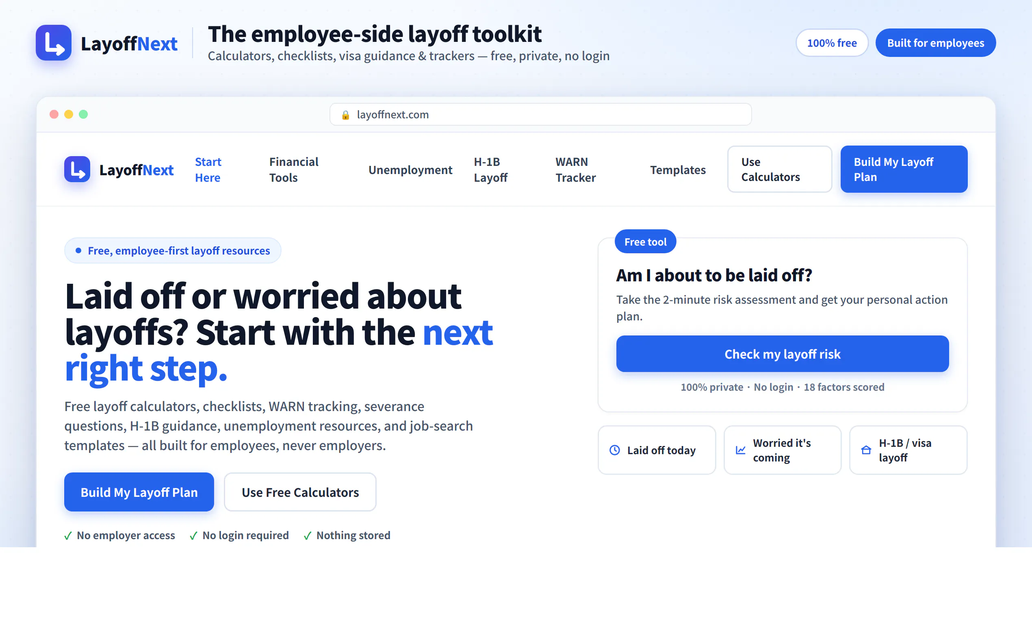Click the 'Nothing stored' text

(353, 535)
